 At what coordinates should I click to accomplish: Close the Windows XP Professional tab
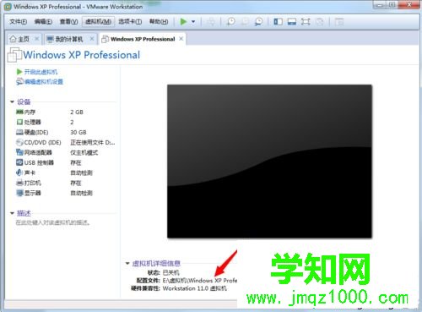tap(181, 39)
